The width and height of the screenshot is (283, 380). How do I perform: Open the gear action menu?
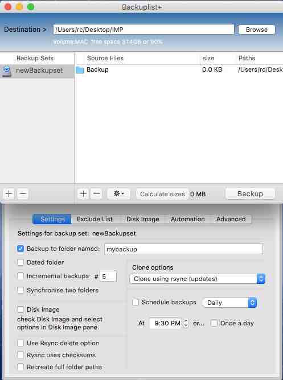click(119, 193)
